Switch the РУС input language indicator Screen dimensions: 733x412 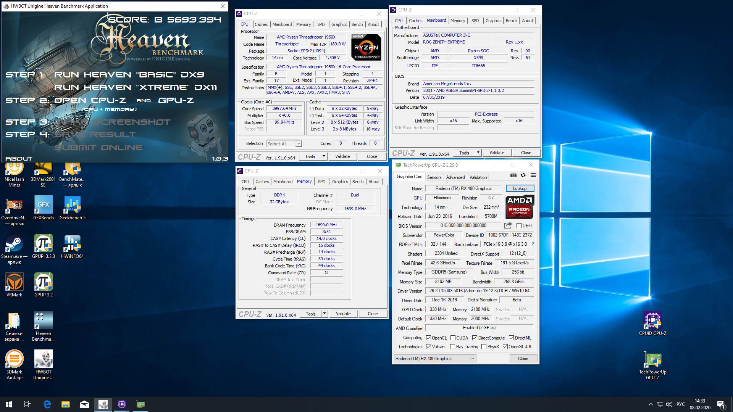(680, 404)
